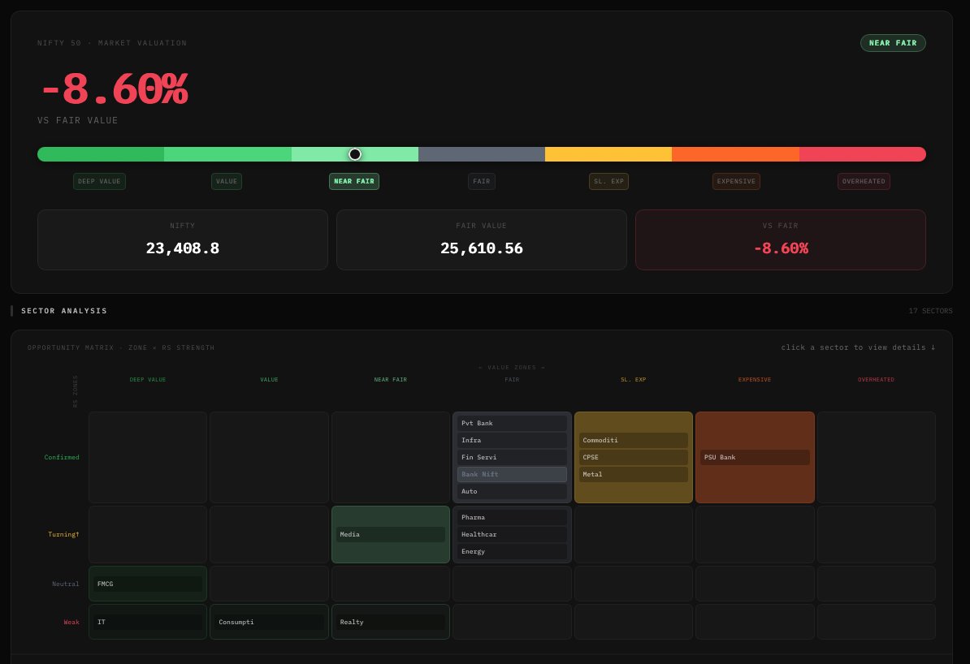
Task: Click the FAIR VALUE 25,610.56 card
Action: click(x=481, y=240)
